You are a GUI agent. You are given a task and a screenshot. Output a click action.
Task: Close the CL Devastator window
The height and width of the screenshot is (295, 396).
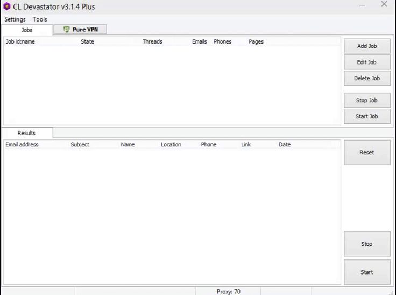pyautogui.click(x=384, y=4)
